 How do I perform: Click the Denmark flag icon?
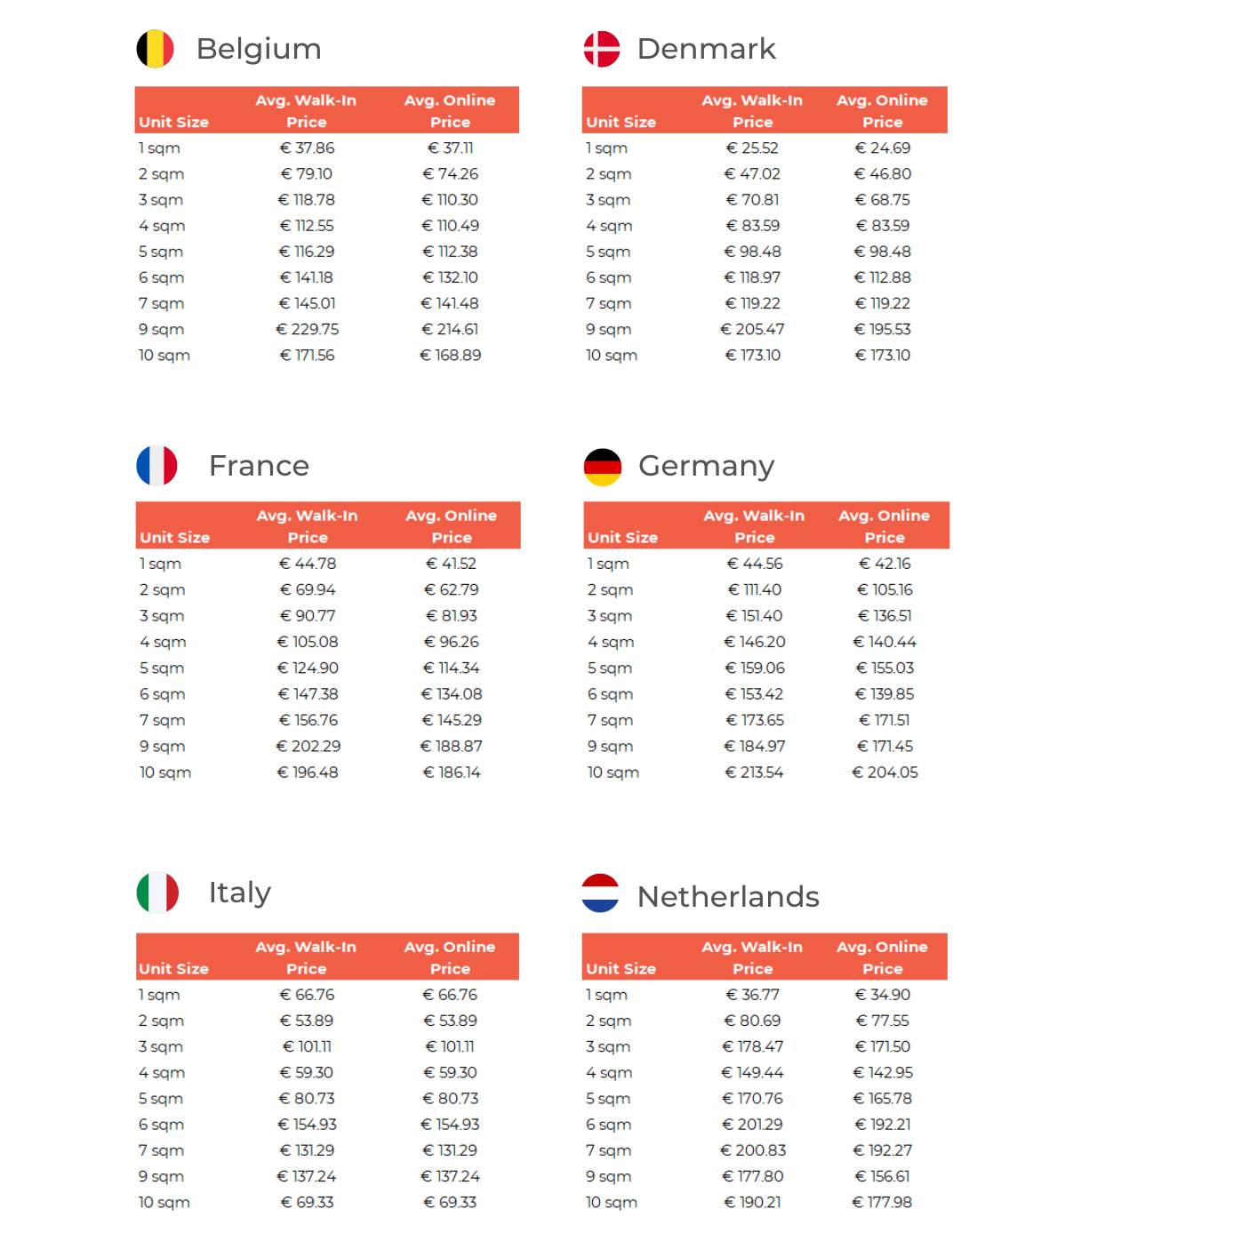[x=602, y=49]
